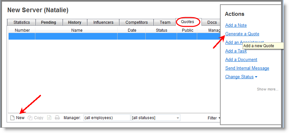Switch to the Team tab

(165, 22)
